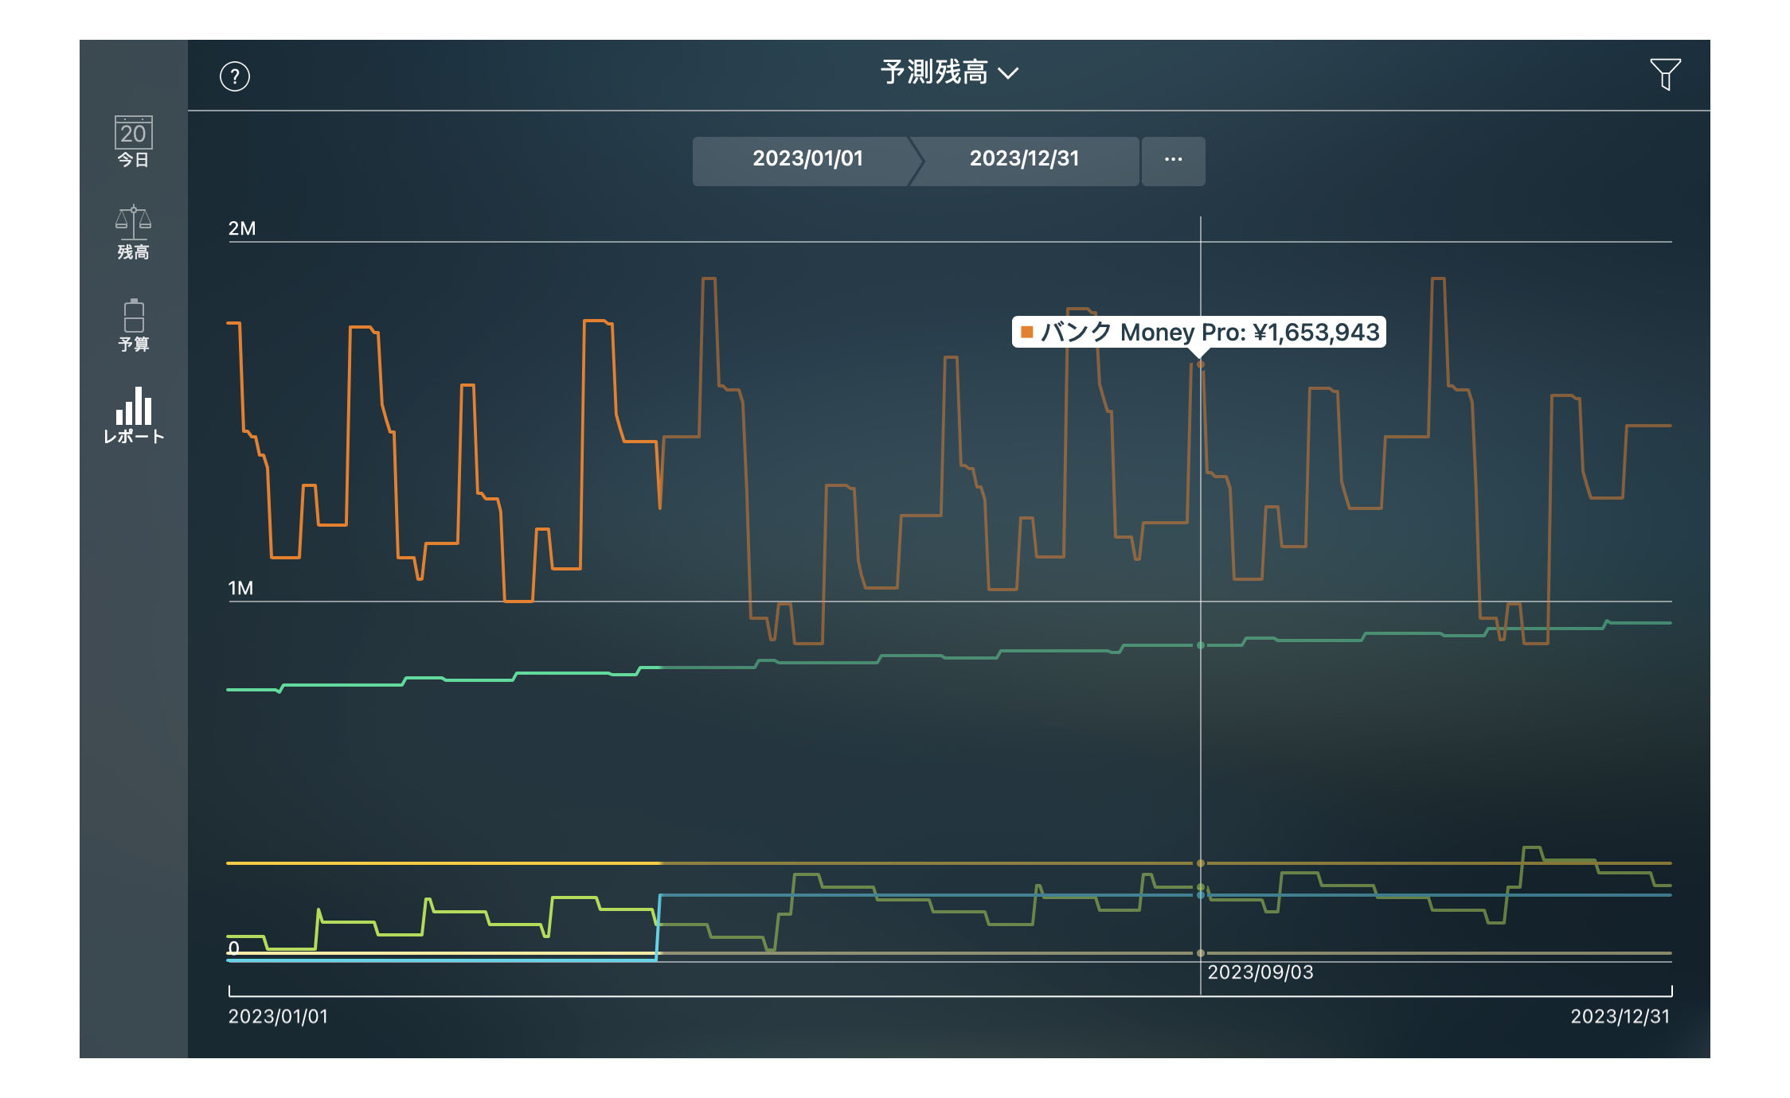This screenshot has width=1790, height=1098.
Task: Click the 2023/09/03 cursor date label
Action: point(1260,971)
